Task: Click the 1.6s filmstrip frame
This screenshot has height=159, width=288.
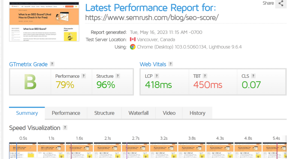Action: coord(79,151)
